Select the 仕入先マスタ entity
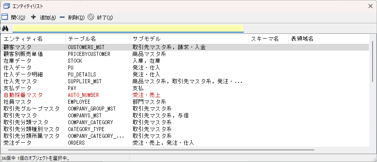The height and width of the screenshot is (162, 377). click(x=20, y=81)
